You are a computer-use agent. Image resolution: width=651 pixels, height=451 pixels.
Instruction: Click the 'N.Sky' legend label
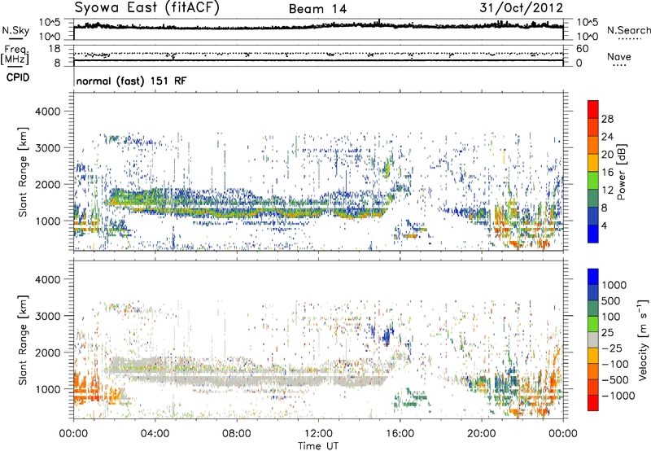click(15, 30)
